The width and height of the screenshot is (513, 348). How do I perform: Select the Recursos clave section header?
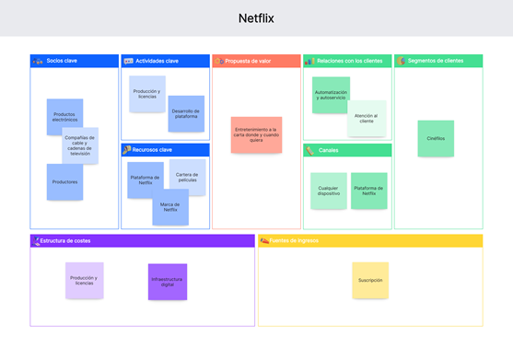(x=165, y=150)
